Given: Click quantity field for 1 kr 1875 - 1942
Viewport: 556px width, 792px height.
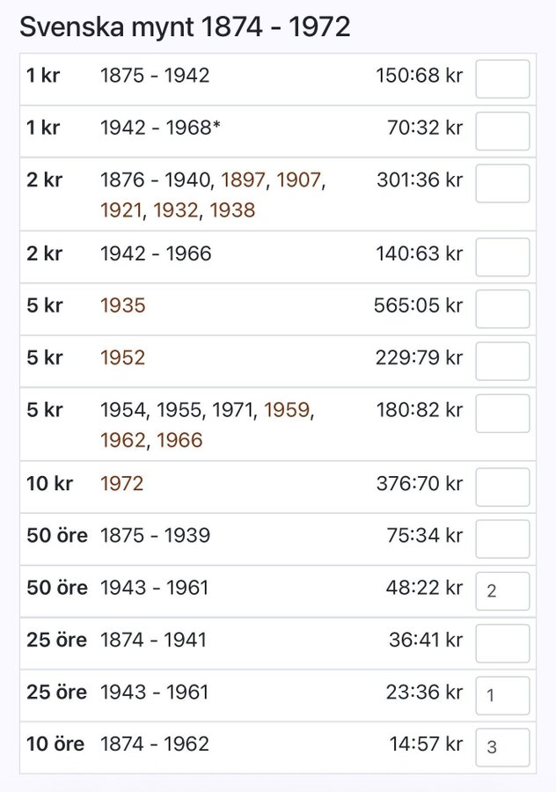Looking at the screenshot, I should click(502, 79).
